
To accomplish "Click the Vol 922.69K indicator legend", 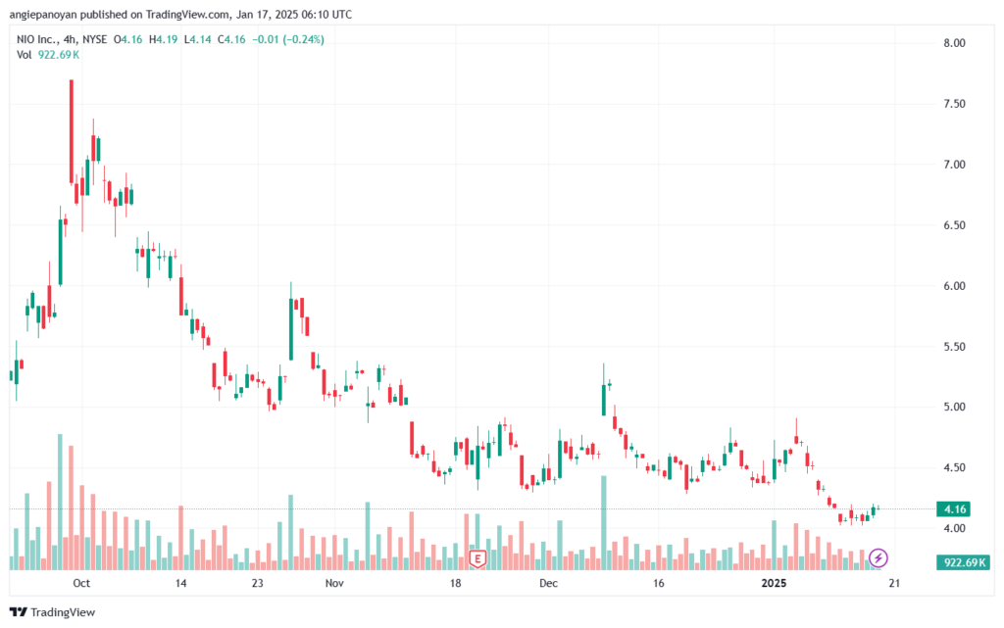I will point(48,55).
